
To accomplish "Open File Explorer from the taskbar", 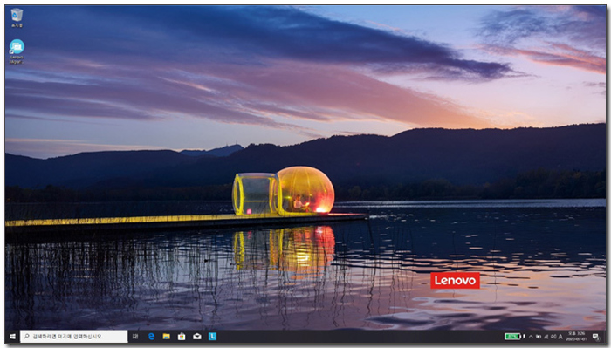I will [167, 336].
